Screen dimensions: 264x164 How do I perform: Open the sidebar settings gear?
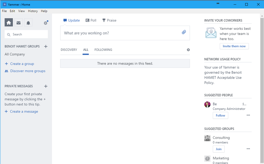(45, 23)
